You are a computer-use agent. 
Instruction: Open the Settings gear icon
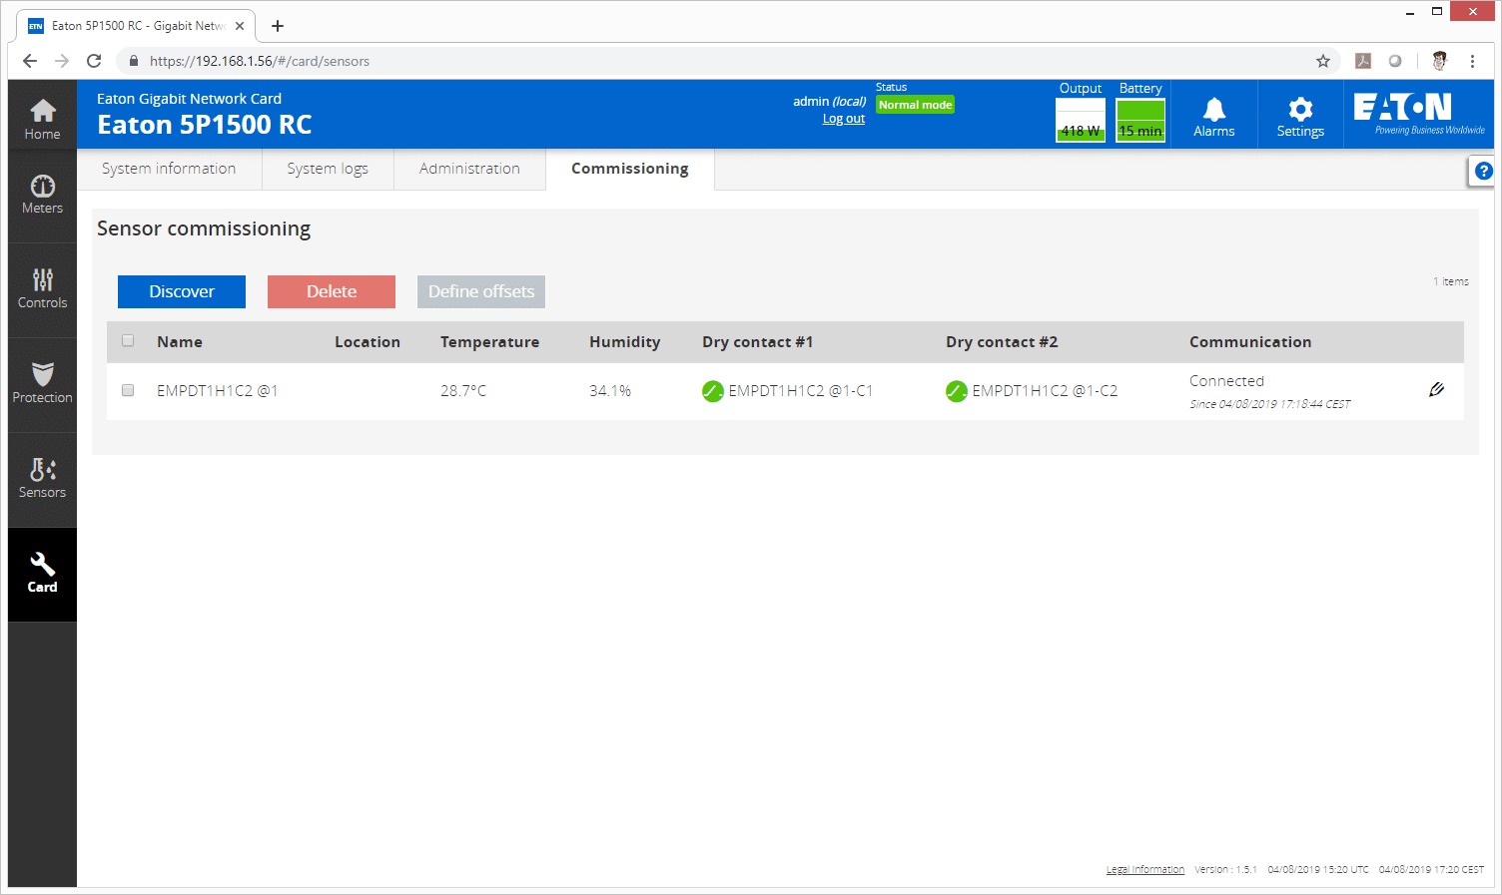point(1300,116)
